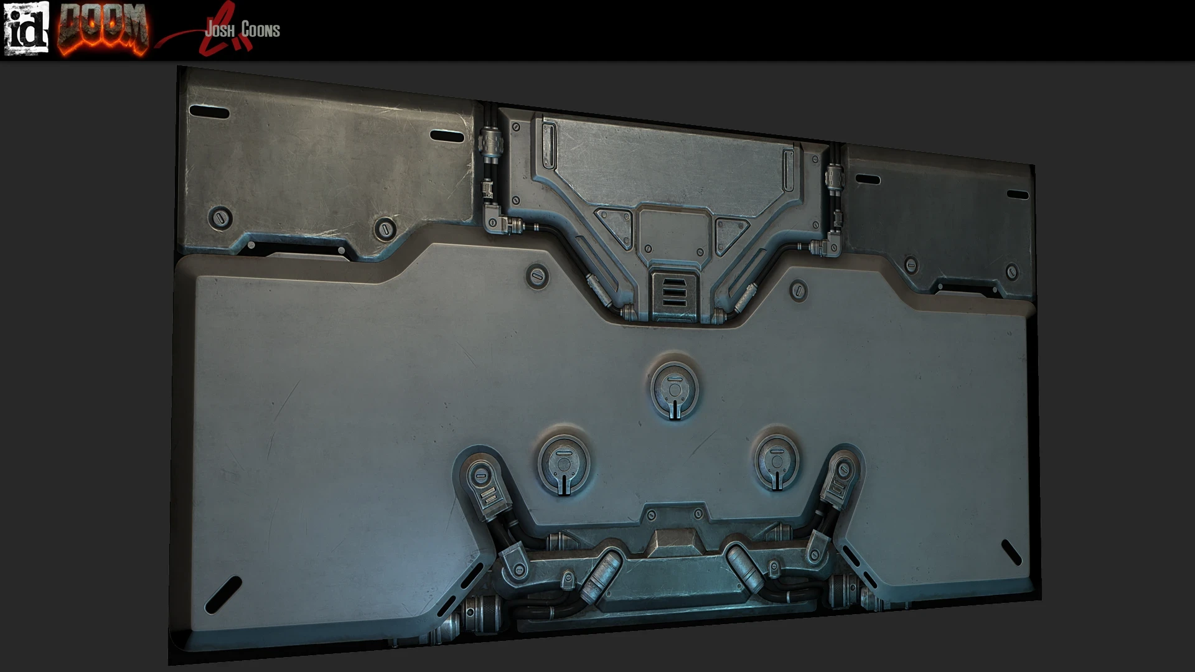Click the screw head left of the center vent

(x=537, y=276)
